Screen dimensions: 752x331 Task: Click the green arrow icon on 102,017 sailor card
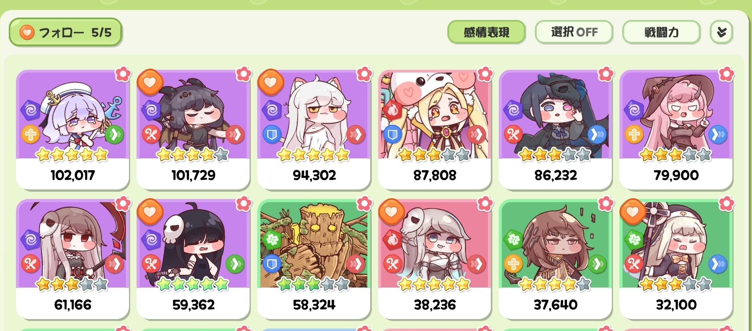[115, 135]
